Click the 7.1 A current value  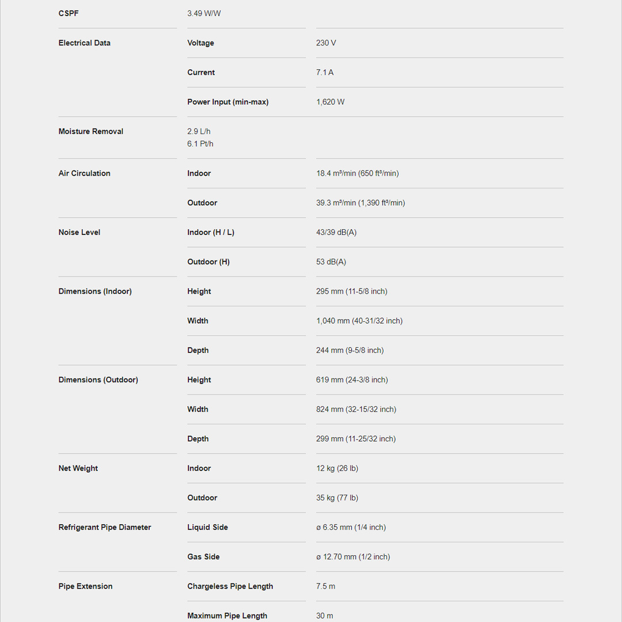click(x=325, y=73)
